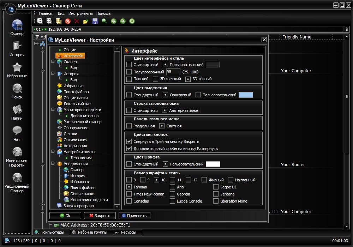The height and width of the screenshot is (247, 353).
Task: Click the Применить button
Action: (135, 216)
